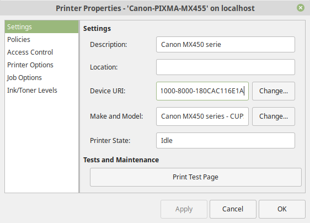This screenshot has height=223, width=310.
Task: Open the Policies section
Action: [42, 40]
